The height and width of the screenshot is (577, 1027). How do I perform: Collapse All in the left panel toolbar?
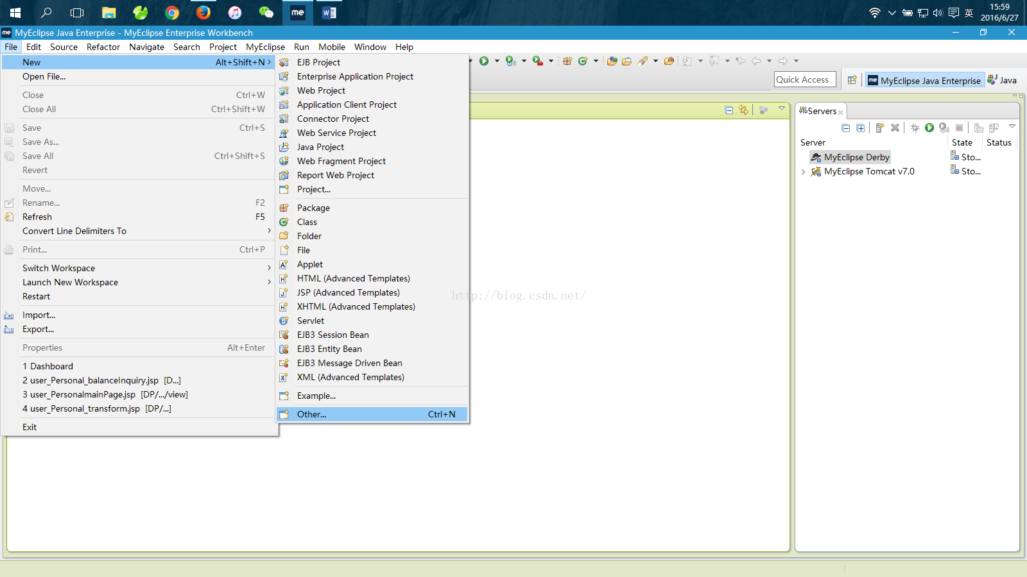729,110
